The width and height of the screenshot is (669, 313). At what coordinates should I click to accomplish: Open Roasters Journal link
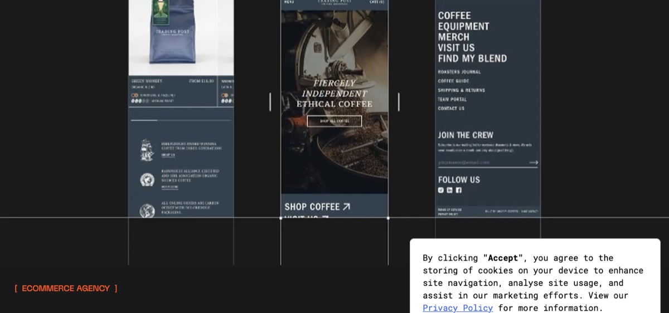(x=459, y=72)
